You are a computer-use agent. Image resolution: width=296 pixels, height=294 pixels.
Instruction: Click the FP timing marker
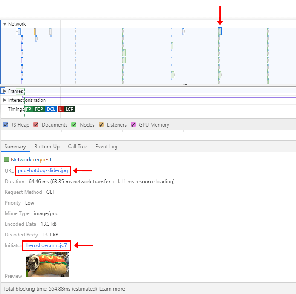tap(28, 109)
